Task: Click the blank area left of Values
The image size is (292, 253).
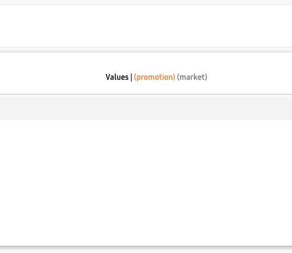Action: [49, 77]
